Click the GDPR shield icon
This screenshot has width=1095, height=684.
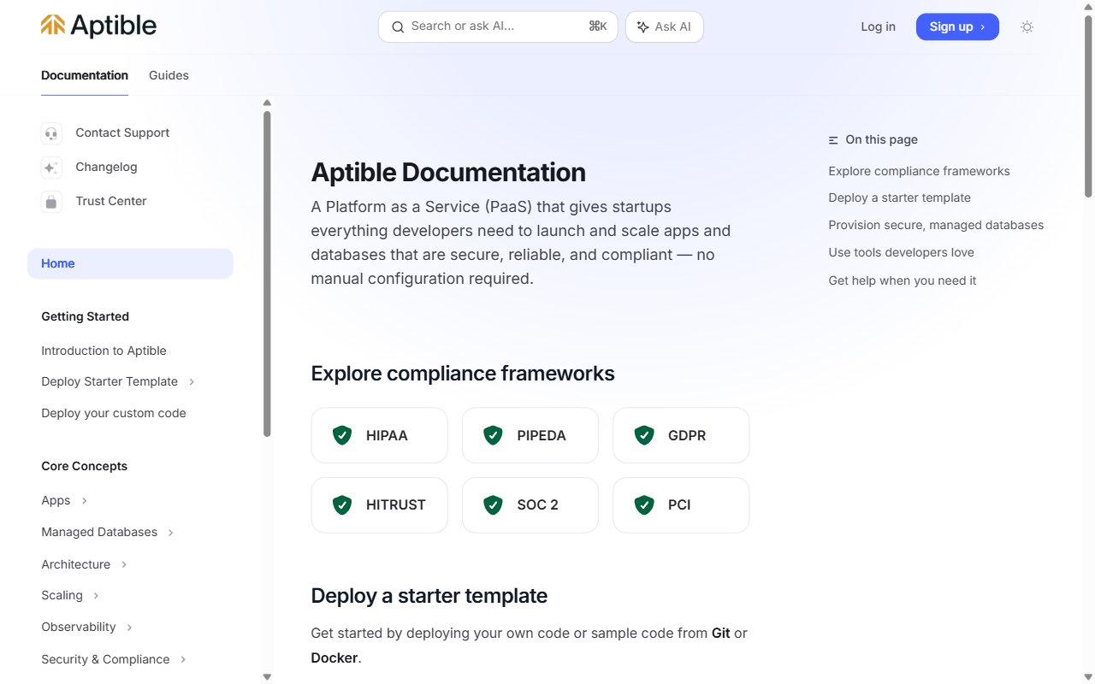tap(644, 435)
